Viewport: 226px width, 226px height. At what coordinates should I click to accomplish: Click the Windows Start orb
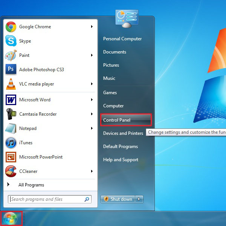[10, 219]
